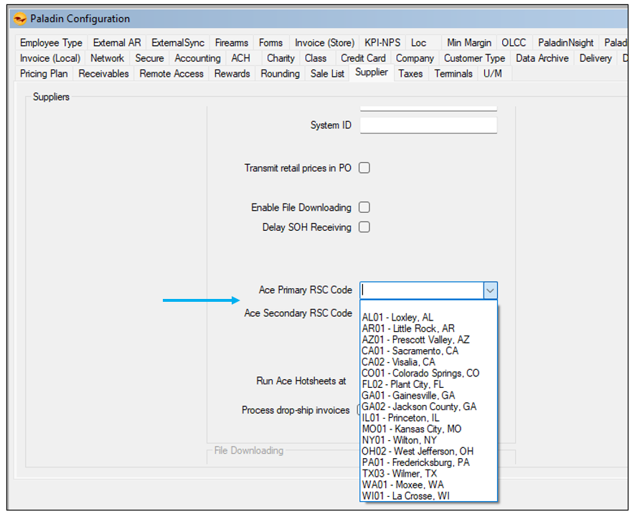
Task: Select the Terminals tab
Action: pos(453,73)
